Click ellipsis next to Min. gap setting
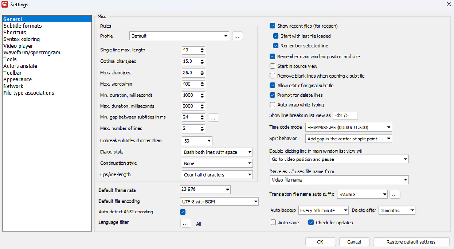 [213, 118]
